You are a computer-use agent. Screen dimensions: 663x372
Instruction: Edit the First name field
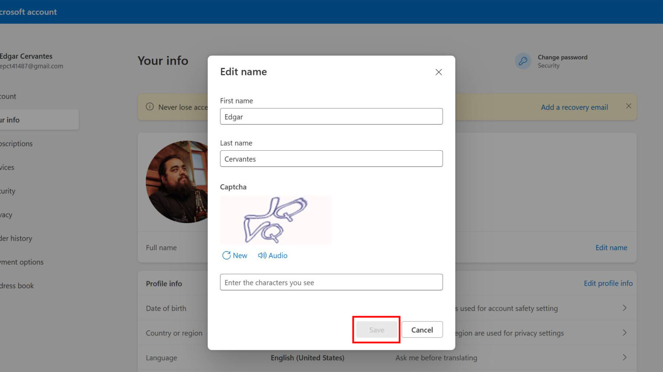tap(331, 116)
